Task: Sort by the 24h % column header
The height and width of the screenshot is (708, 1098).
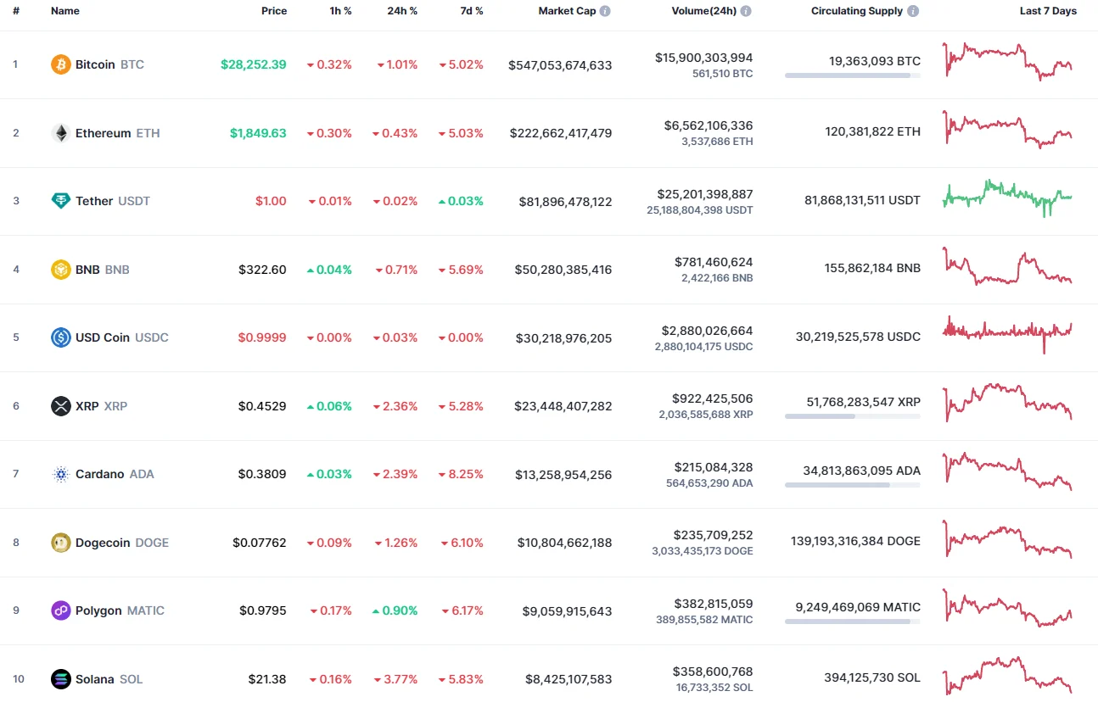Action: 402,11
